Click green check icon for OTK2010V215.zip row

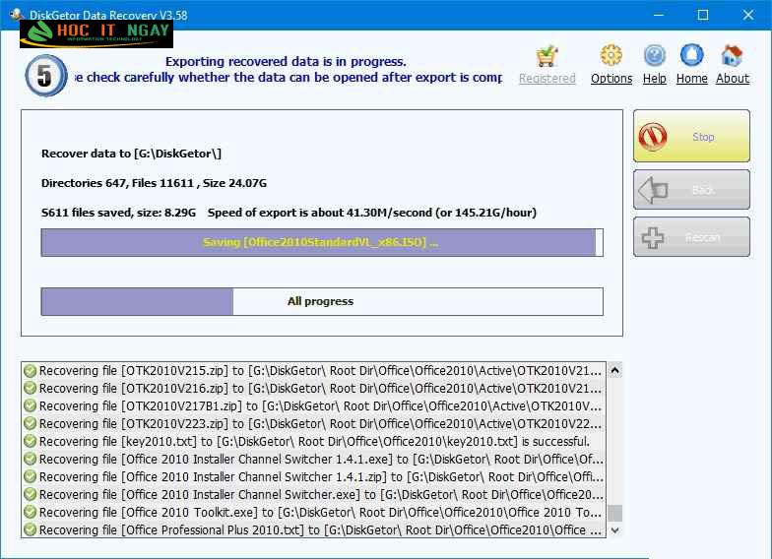(x=30, y=370)
